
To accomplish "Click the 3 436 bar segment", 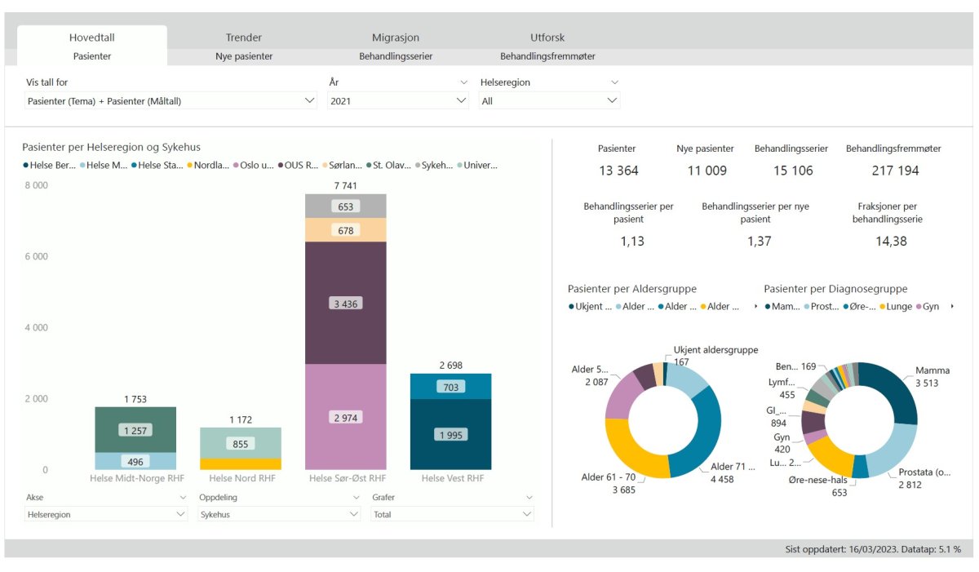I will pyautogui.click(x=346, y=303).
